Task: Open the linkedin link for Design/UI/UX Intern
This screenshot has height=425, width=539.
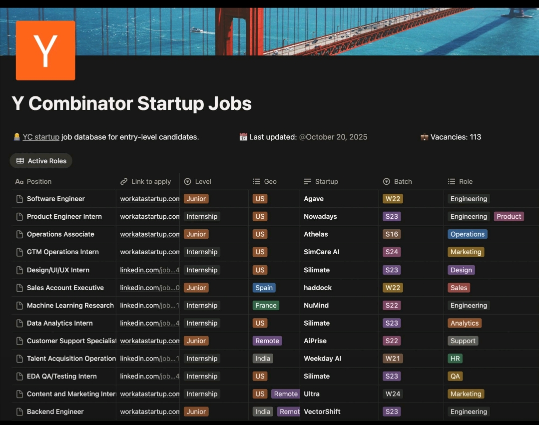Action: click(149, 270)
